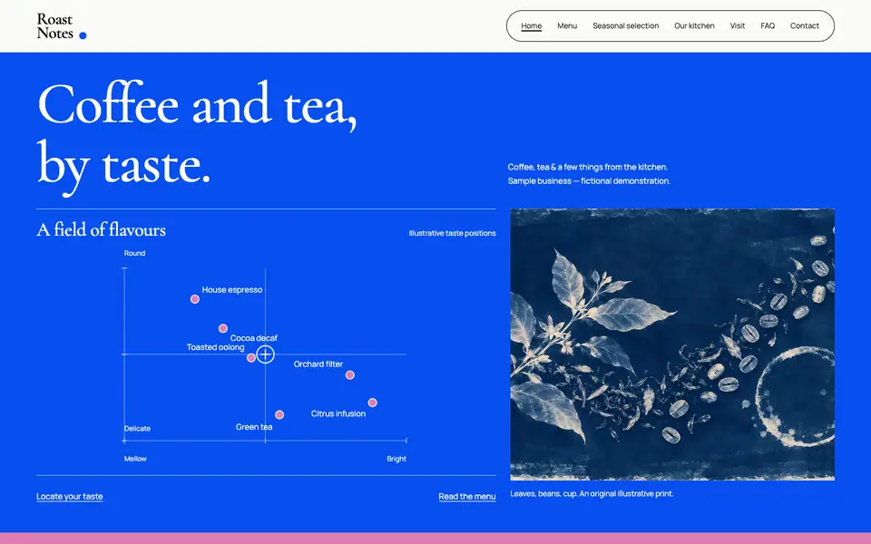The width and height of the screenshot is (871, 544).
Task: Open the FAQ navigation link
Action: (x=768, y=25)
